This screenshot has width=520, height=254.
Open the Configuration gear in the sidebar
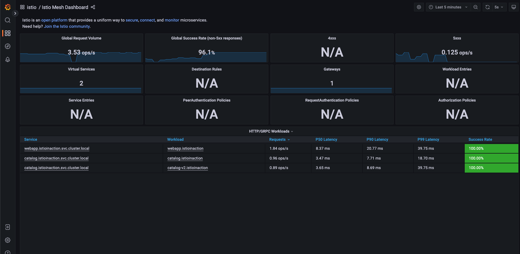tap(8, 240)
